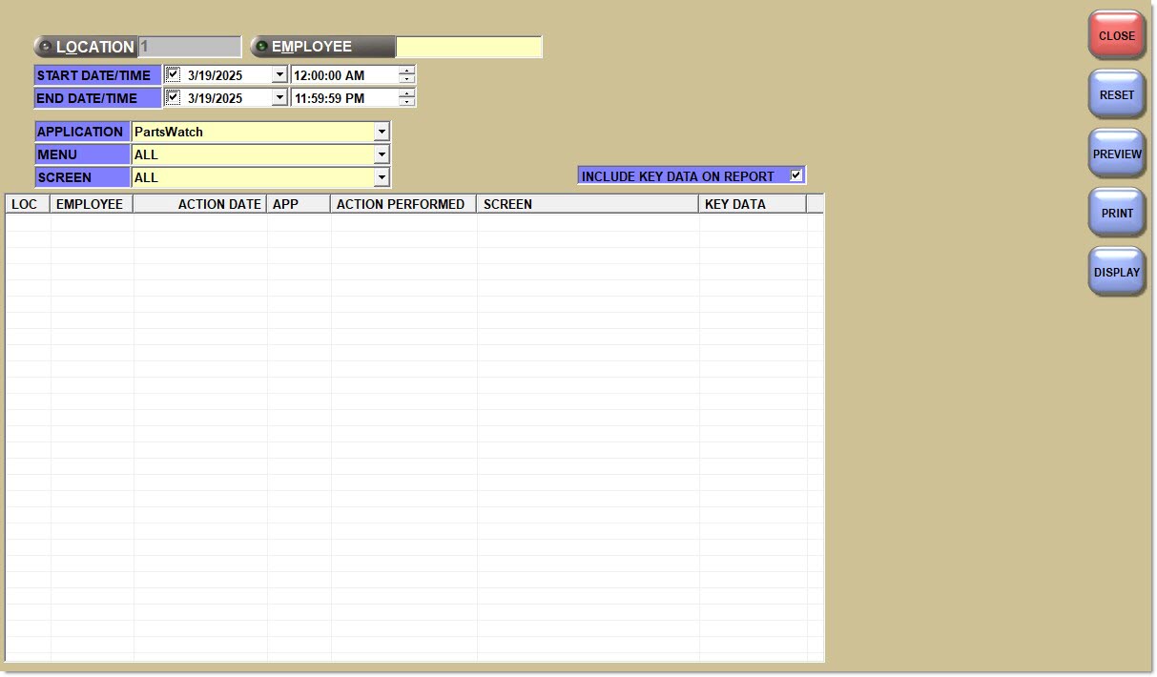Open the report Preview
This screenshot has height=677, width=1157.
[x=1116, y=154]
